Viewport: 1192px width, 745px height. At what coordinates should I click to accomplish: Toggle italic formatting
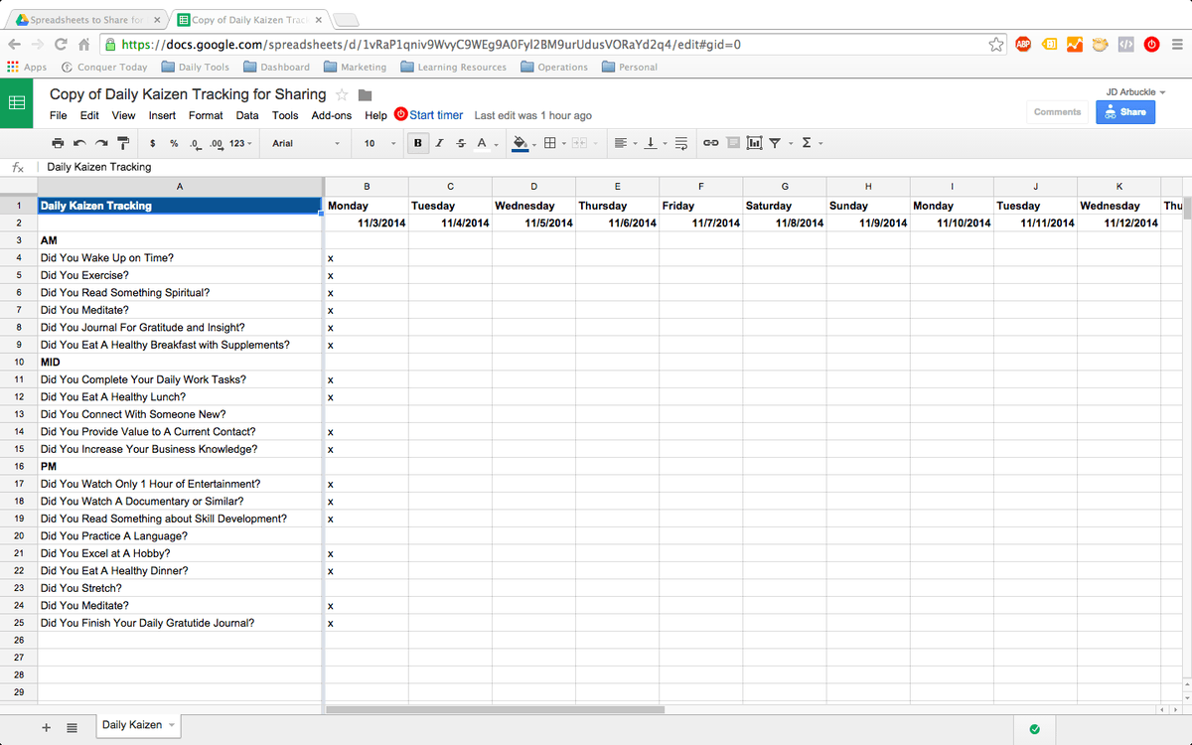439,143
